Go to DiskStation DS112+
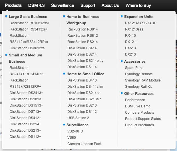The width and height of the screenshot is (177, 151). point(25,137)
